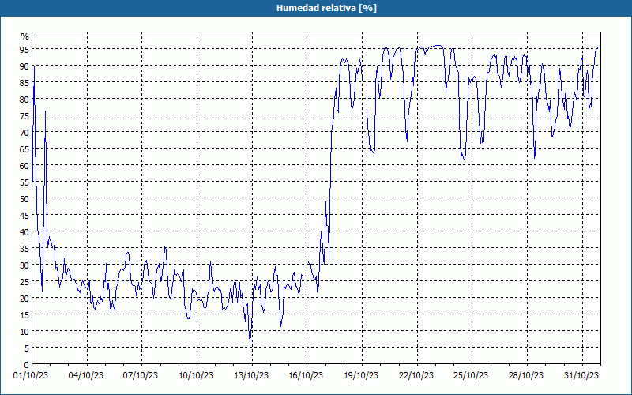
Task: Select the 70 value on the Y axis
Action: click(x=24, y=132)
